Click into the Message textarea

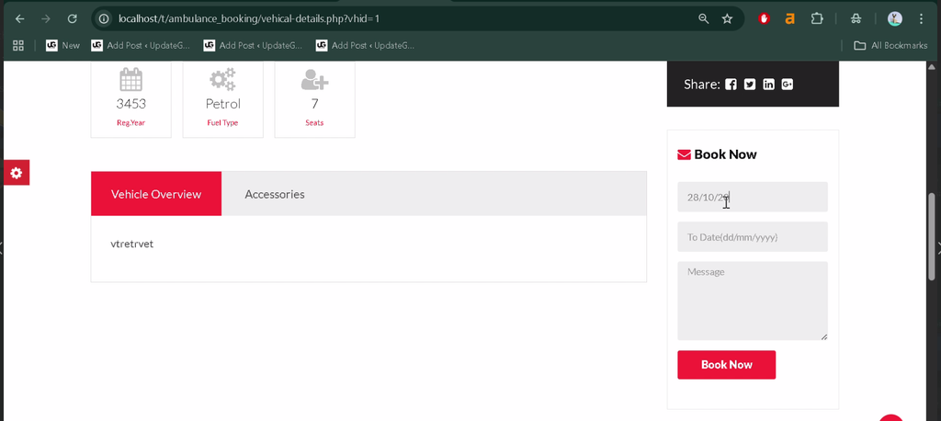point(753,301)
